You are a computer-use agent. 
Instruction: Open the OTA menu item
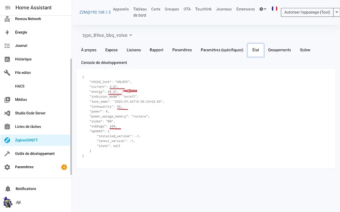tap(187, 9)
